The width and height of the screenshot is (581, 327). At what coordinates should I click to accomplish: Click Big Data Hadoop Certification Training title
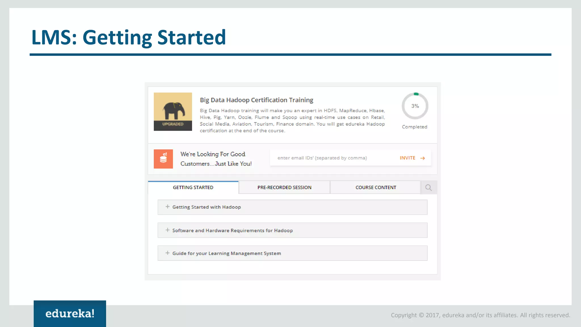coord(256,100)
